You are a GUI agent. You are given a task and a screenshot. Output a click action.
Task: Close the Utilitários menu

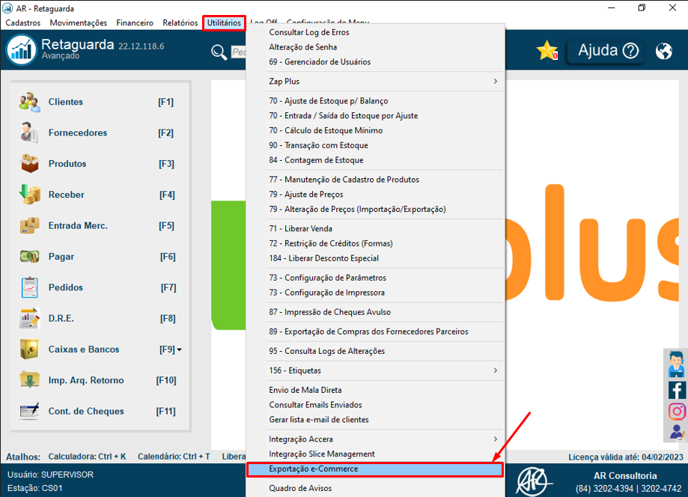click(224, 22)
